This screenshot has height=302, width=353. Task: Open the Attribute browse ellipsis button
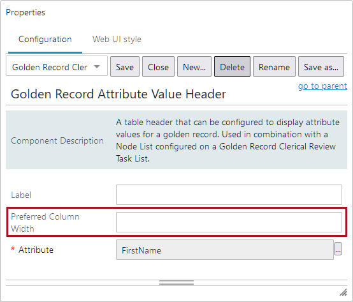point(338,249)
